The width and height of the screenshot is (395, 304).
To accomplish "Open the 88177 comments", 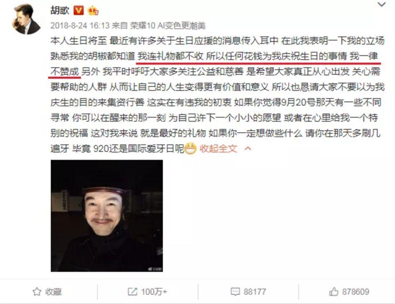I will coord(255,292).
